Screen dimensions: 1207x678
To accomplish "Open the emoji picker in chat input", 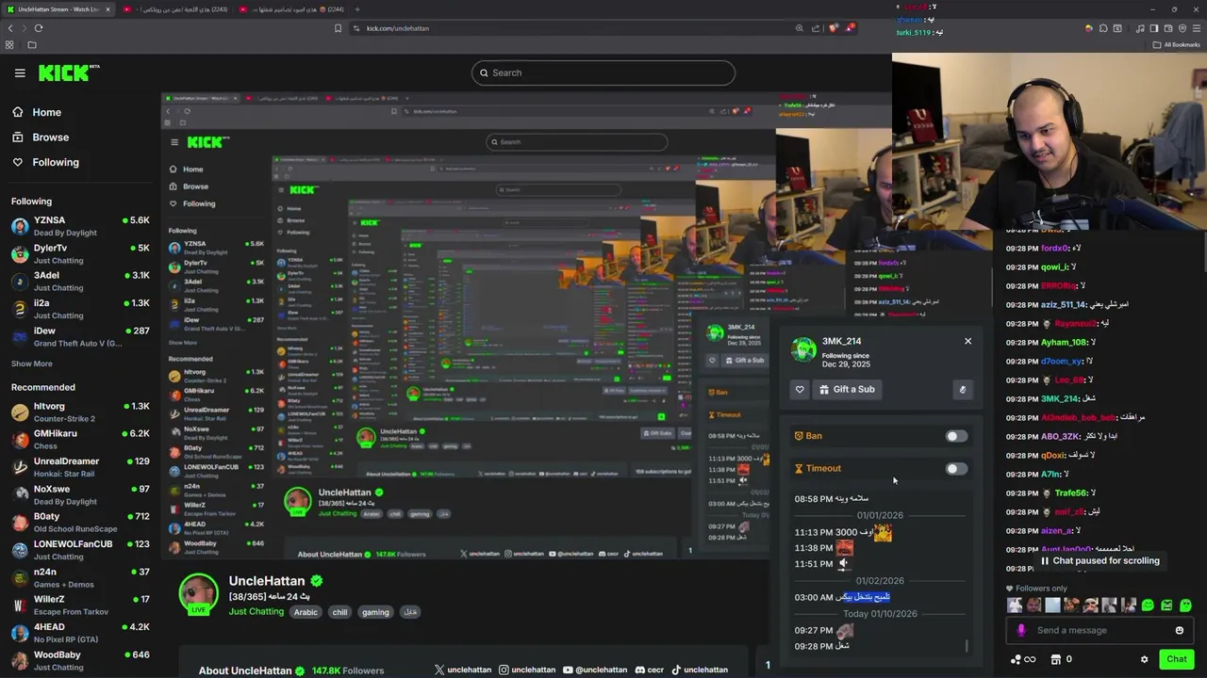I will coord(1179,630).
